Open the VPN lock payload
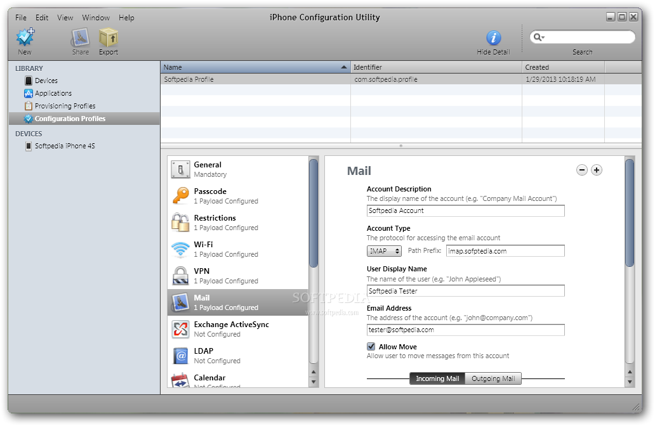 tap(238, 276)
